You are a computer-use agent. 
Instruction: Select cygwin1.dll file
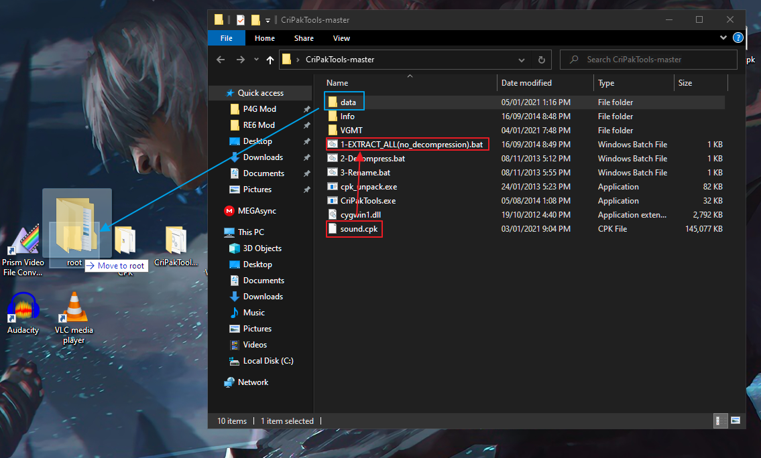(x=360, y=215)
